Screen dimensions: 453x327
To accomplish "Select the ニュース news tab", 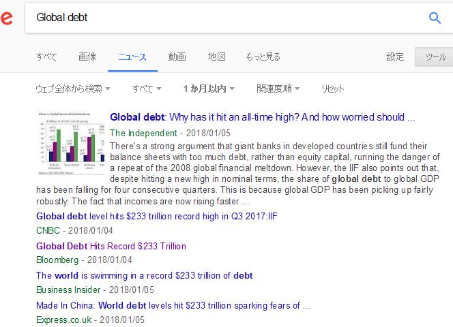I will [x=132, y=57].
